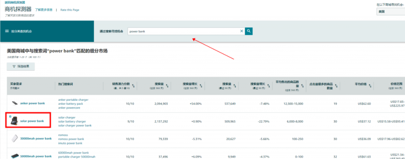The width and height of the screenshot is (405, 159).
Task: Click the 商机探测器 page title
Action: (18, 9)
